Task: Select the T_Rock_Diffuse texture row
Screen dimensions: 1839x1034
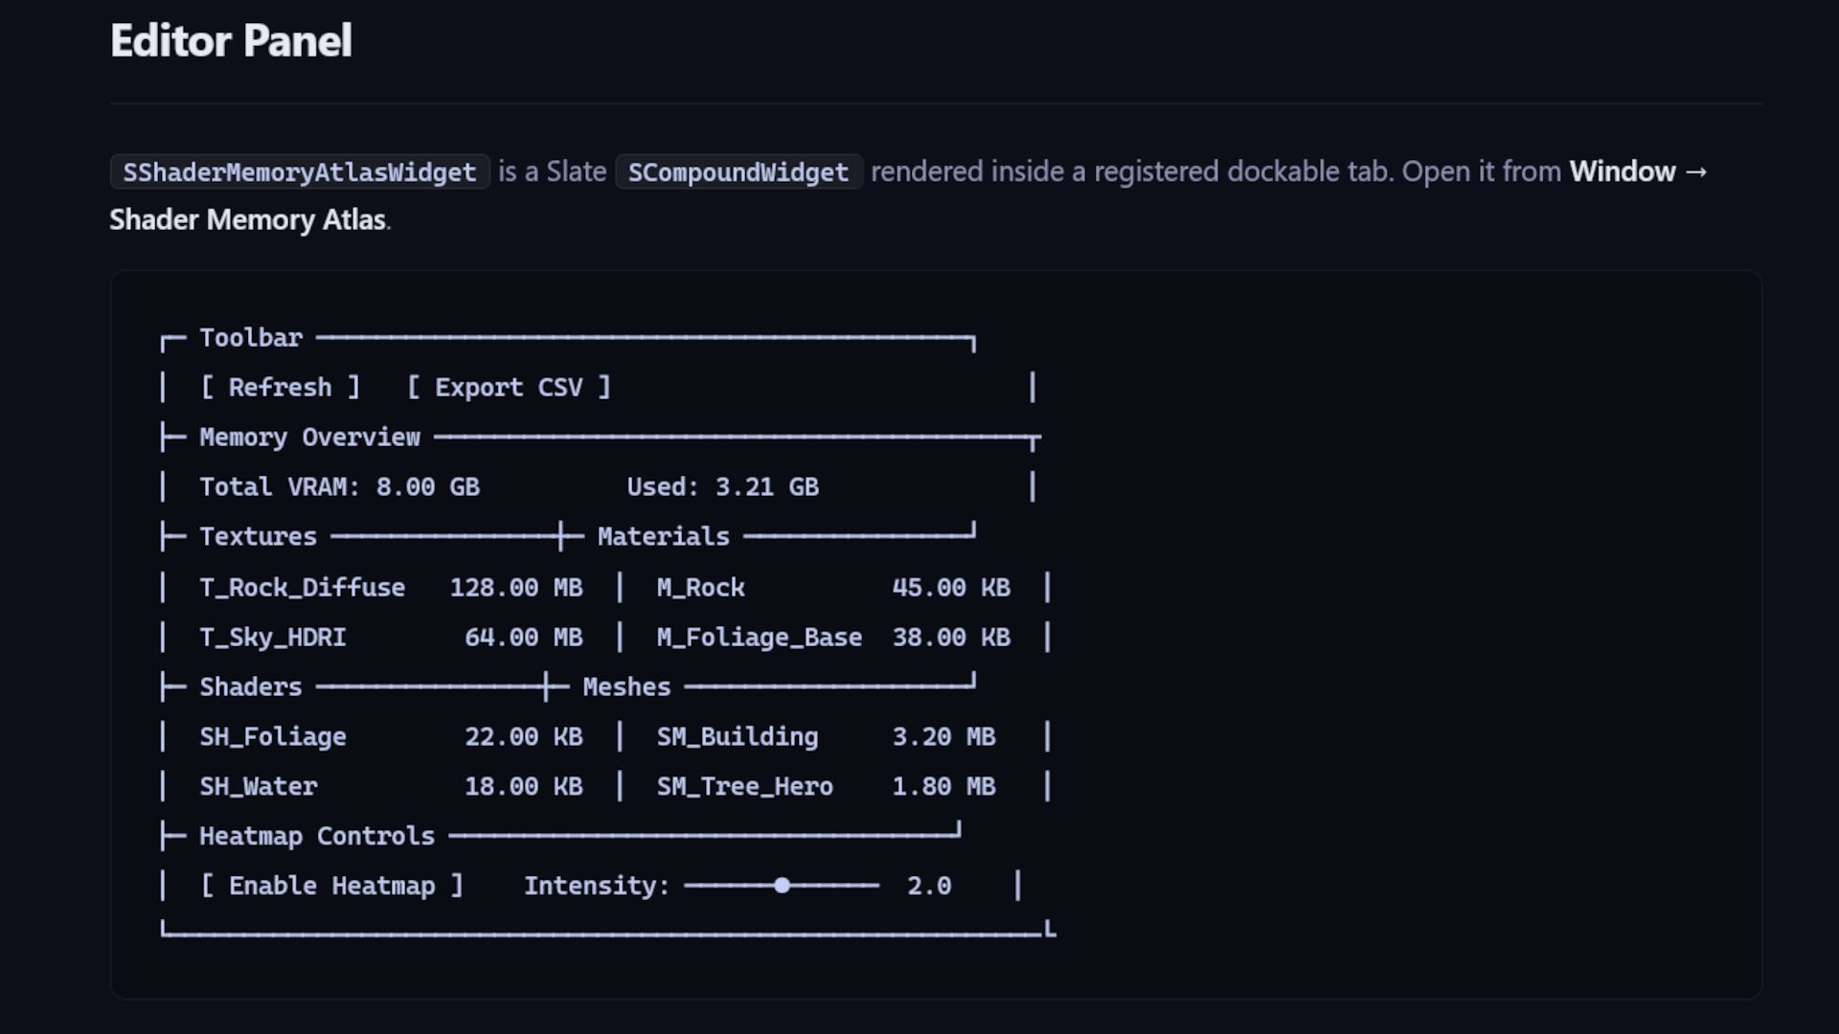Action: pos(391,588)
